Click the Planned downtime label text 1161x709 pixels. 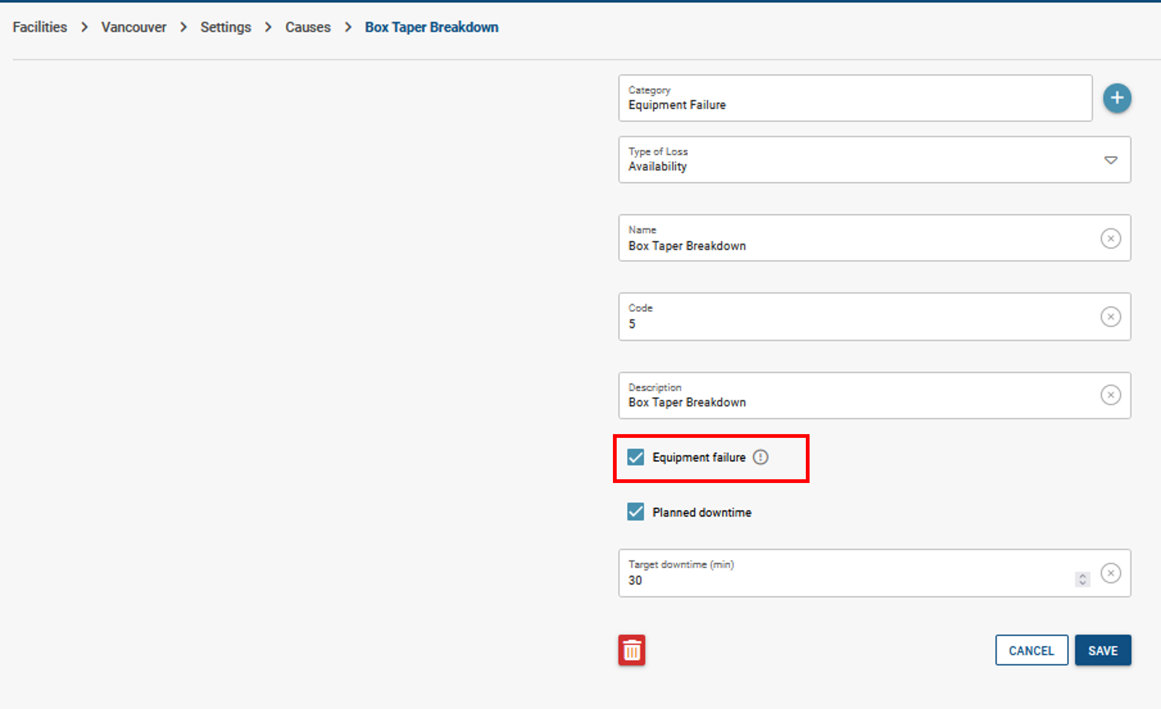(702, 512)
